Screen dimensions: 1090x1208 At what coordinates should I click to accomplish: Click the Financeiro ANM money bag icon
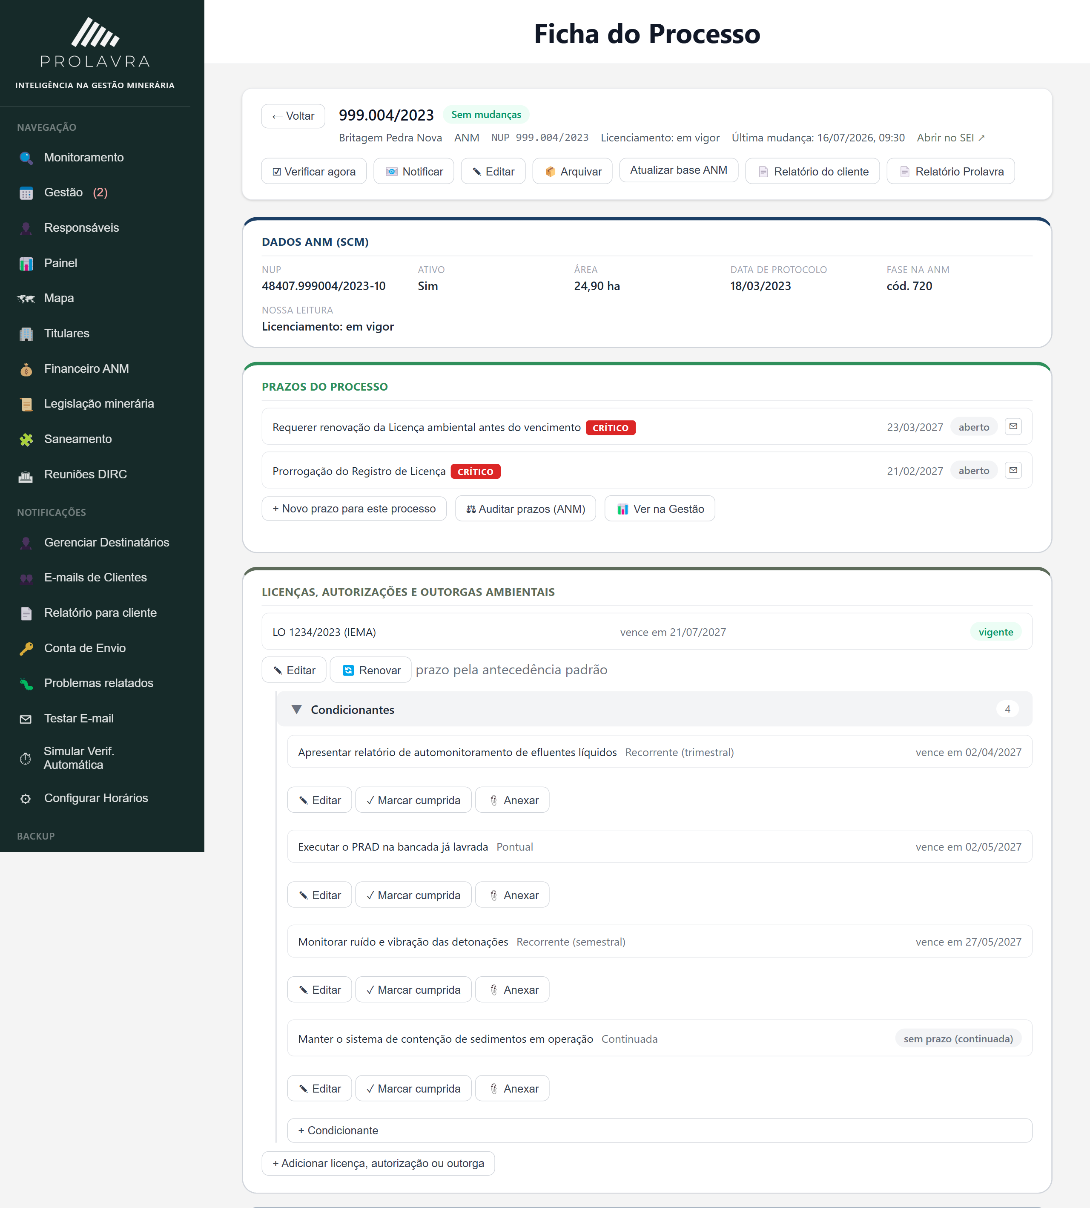(x=26, y=369)
